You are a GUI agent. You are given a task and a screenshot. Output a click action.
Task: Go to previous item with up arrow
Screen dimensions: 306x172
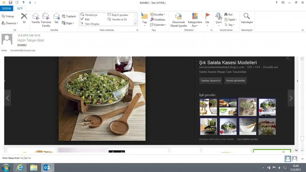pos(23,3)
